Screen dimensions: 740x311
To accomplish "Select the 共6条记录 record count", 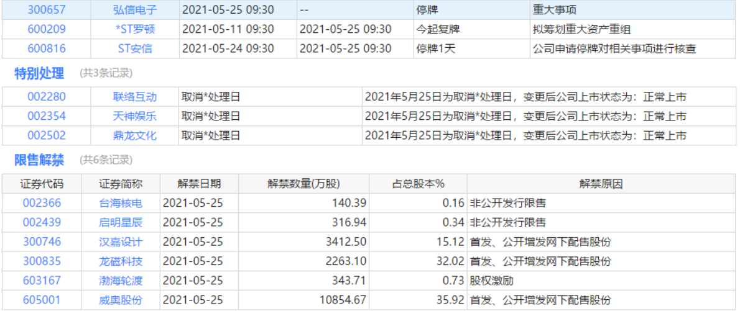I will click(106, 160).
